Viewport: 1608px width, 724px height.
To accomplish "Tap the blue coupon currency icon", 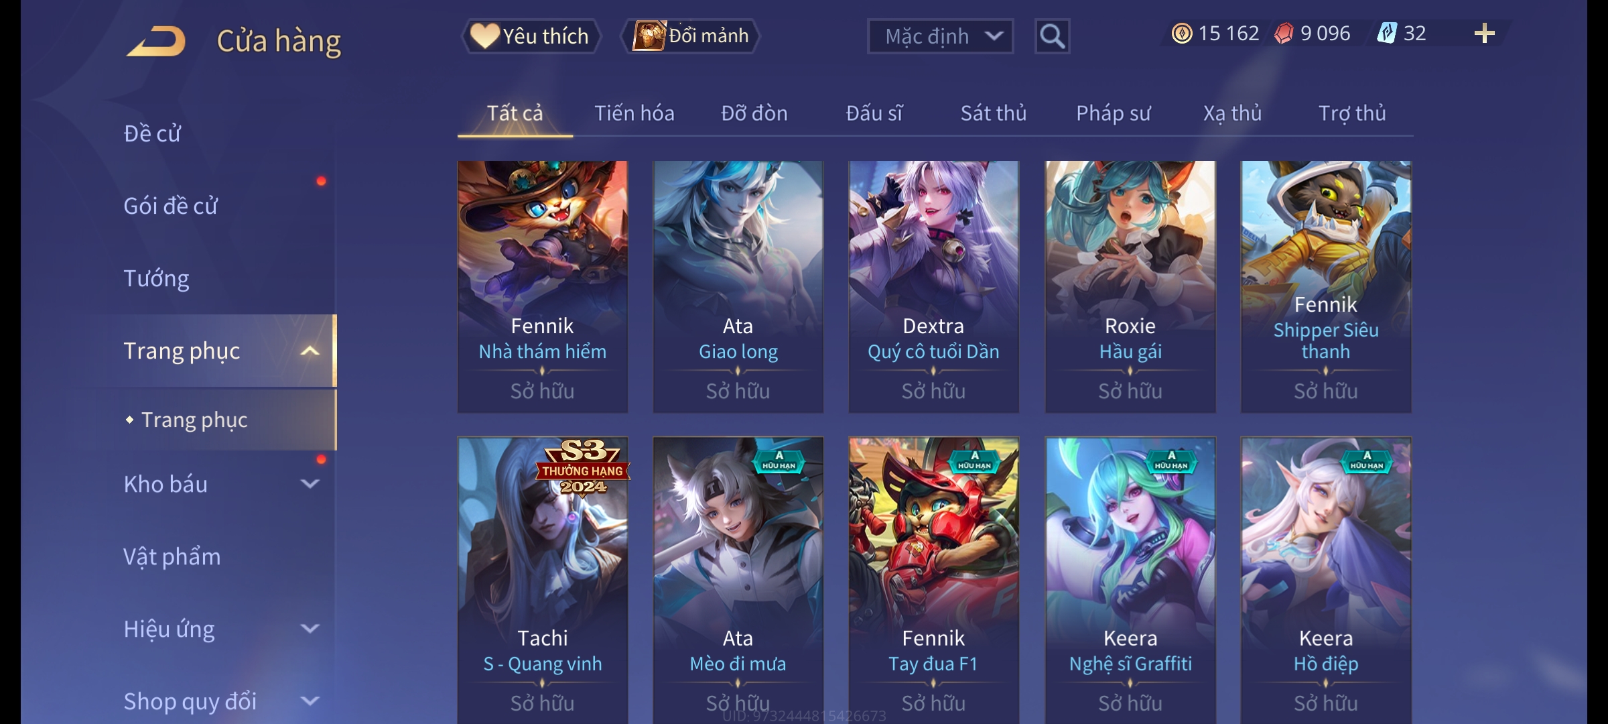I will 1387,34.
